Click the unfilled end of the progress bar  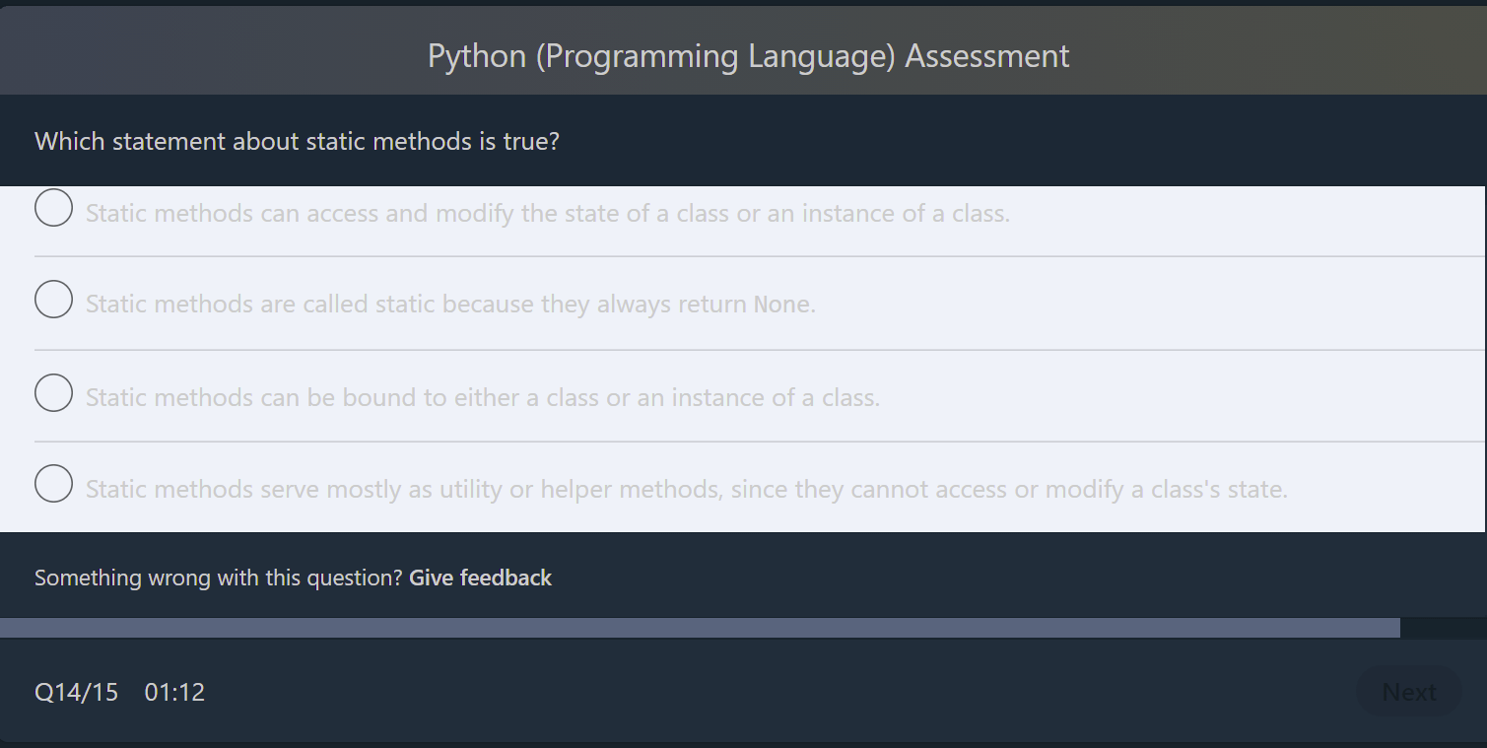[x=1444, y=627]
